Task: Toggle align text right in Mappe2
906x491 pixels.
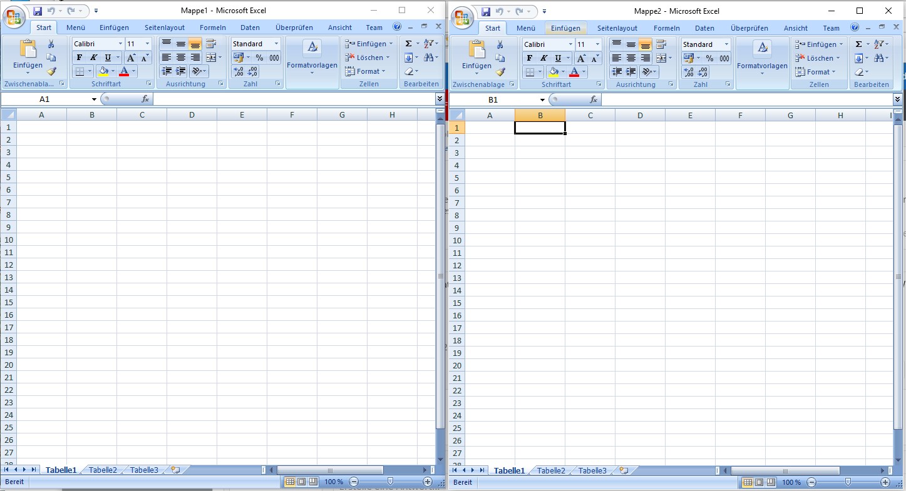Action: [646, 58]
